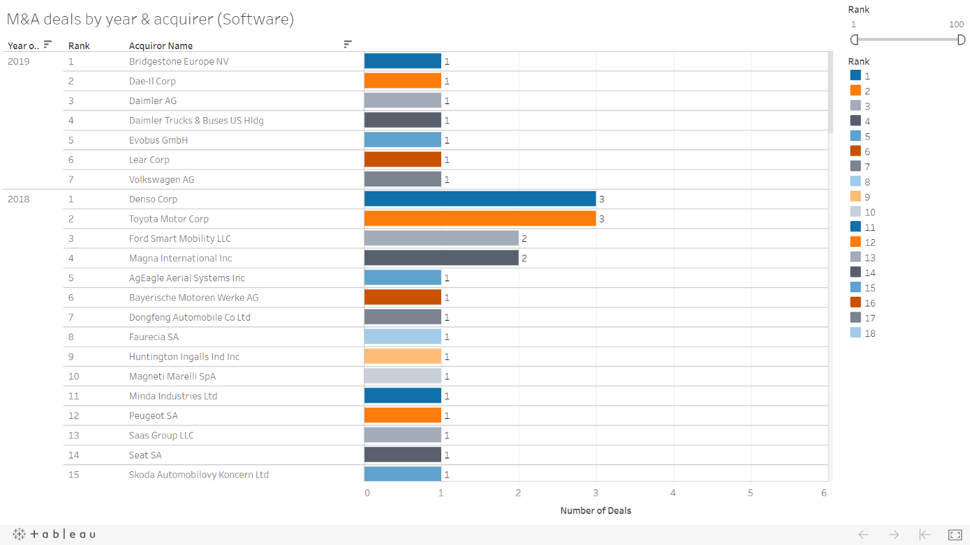Click the Seat SA label

tap(145, 455)
